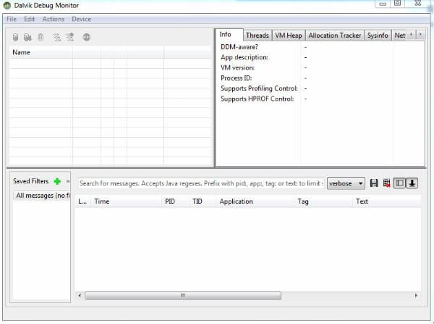The image size is (434, 324).
Task: Open the verbose log level dropdown
Action: click(x=346, y=183)
